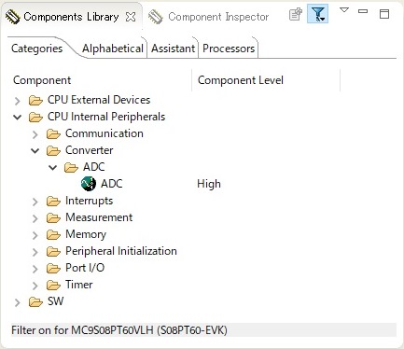The height and width of the screenshot is (349, 404).
Task: Collapse the Converter folder
Action: (x=35, y=151)
